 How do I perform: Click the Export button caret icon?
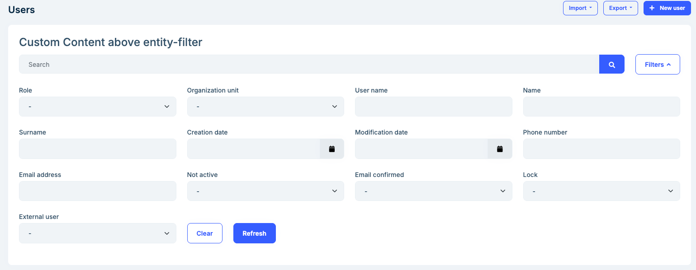[x=630, y=8]
